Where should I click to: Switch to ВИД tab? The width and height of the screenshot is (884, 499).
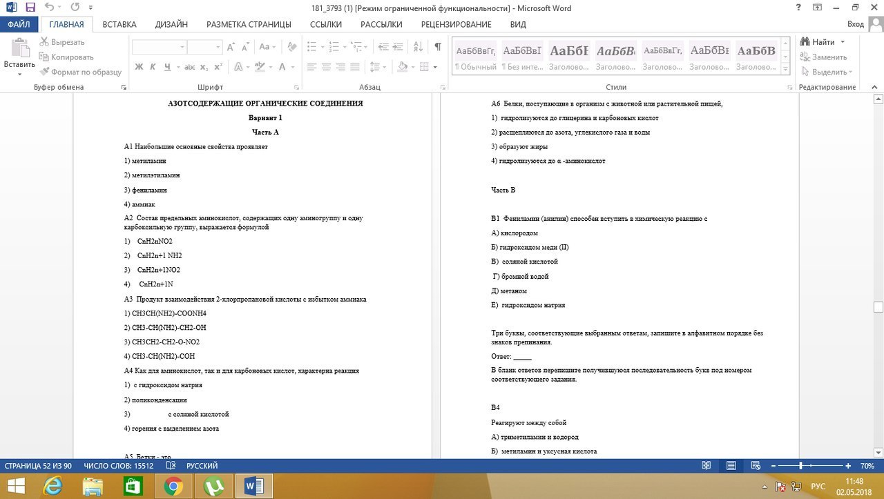[518, 24]
